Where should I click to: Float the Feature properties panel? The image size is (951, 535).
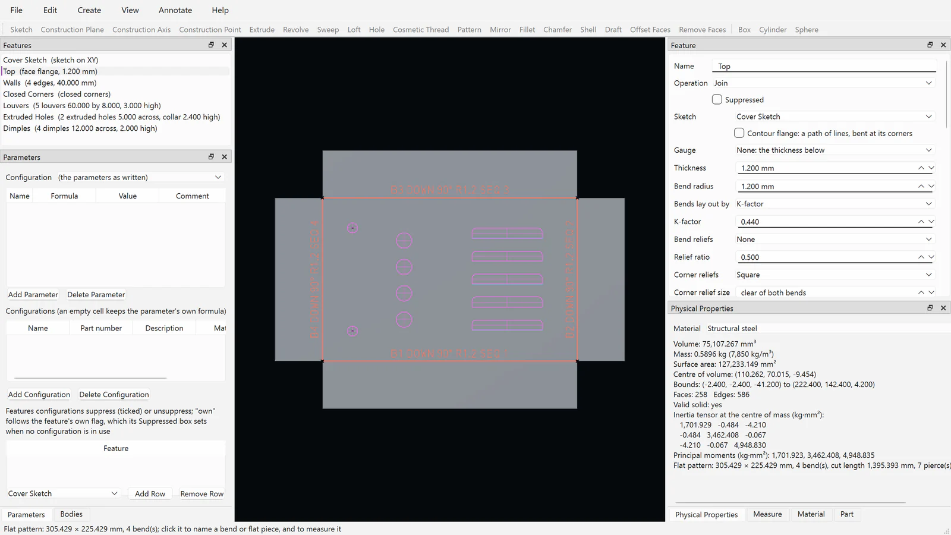[x=930, y=45]
